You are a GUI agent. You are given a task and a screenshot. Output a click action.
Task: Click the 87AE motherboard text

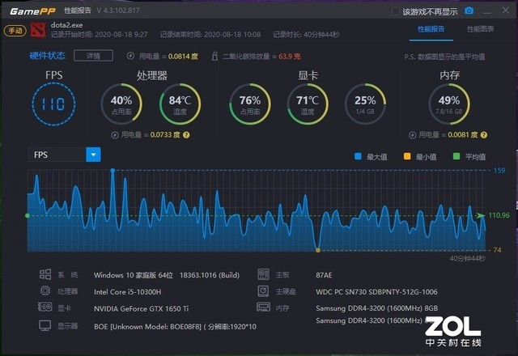point(324,275)
